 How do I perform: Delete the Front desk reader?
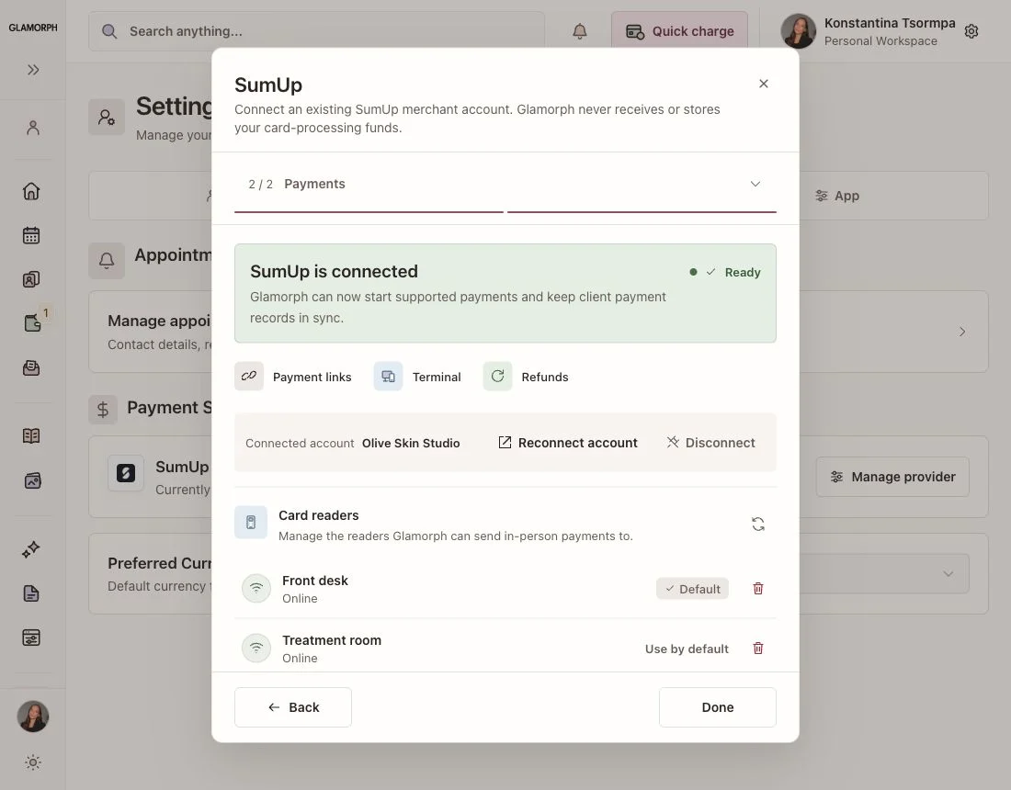(758, 588)
